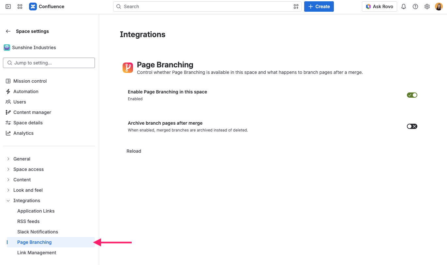447x265 pixels.
Task: Focus the Jump to setting field
Action: coord(49,63)
